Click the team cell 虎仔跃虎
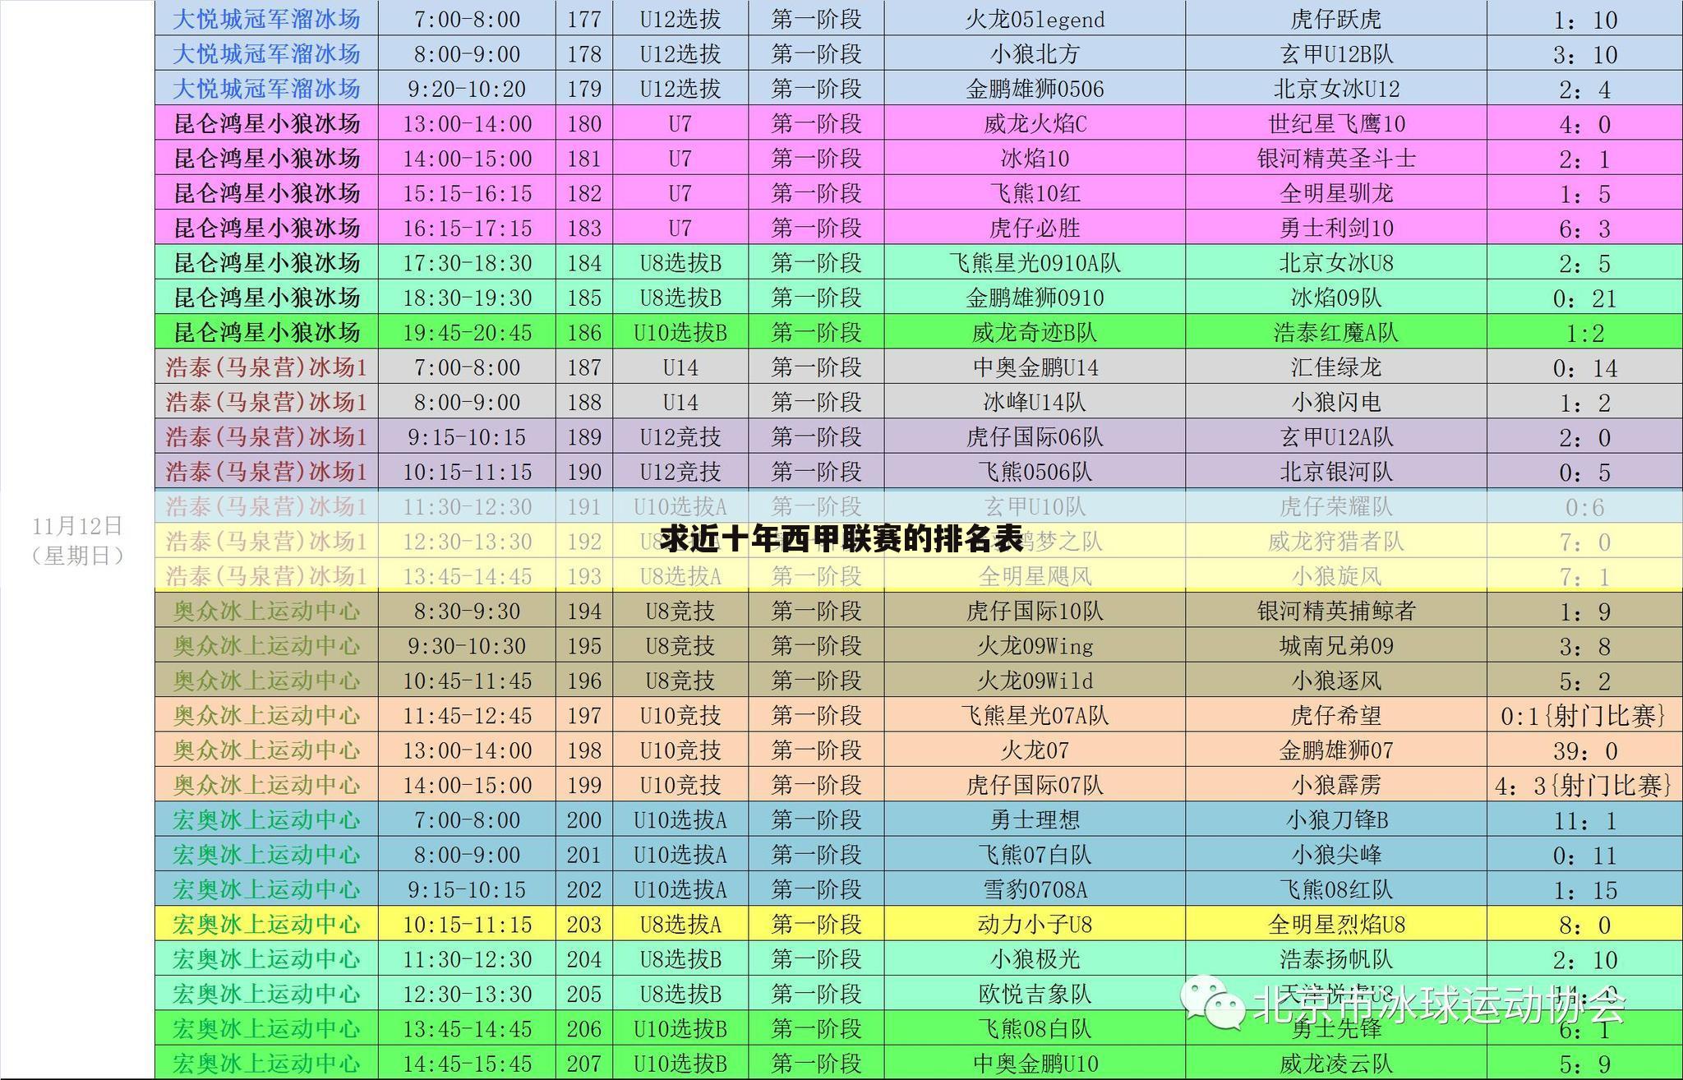Image resolution: width=1683 pixels, height=1080 pixels. pos(1336,19)
